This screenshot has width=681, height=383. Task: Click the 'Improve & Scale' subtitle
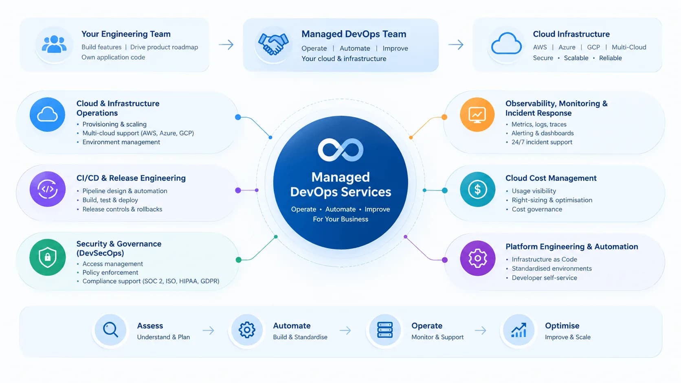coord(568,337)
